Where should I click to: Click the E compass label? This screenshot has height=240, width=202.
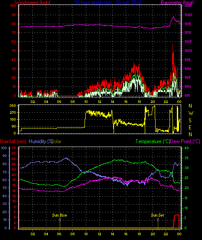190,128
